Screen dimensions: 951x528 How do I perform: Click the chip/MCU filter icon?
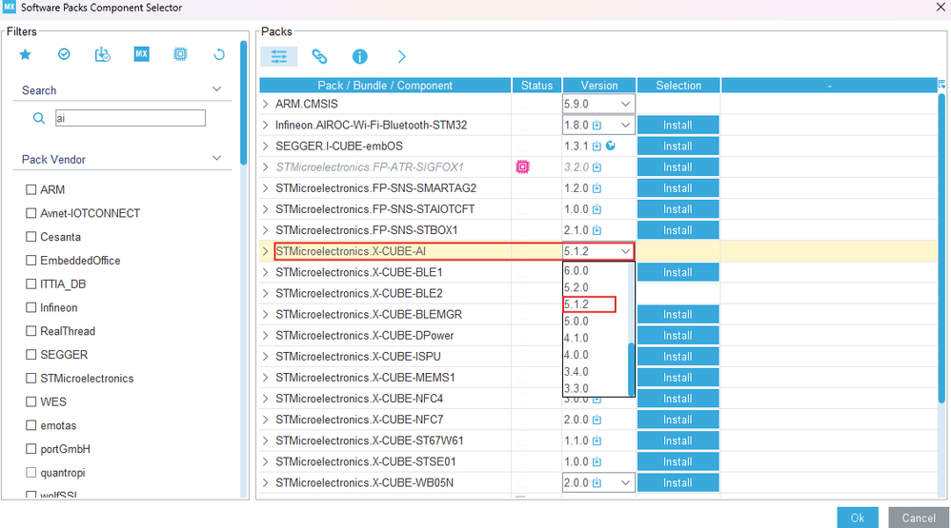tap(180, 54)
